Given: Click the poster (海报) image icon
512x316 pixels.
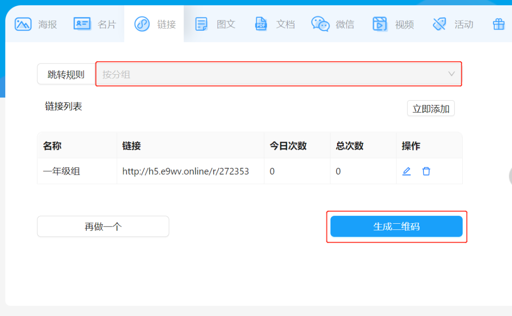Looking at the screenshot, I should click(x=23, y=24).
